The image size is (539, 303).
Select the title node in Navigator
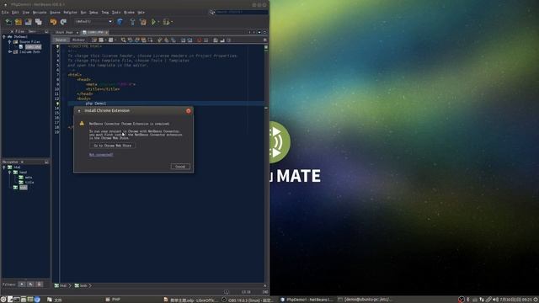click(29, 183)
